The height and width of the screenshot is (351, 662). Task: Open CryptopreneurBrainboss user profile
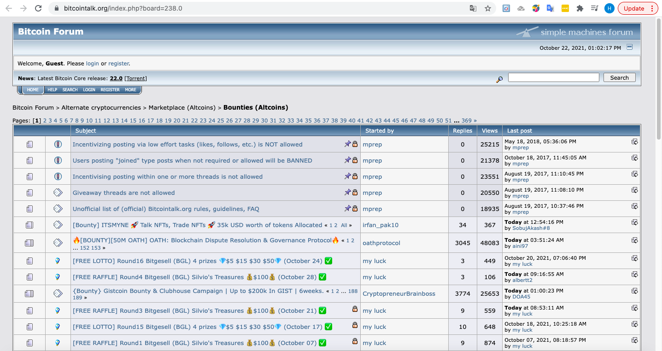(399, 293)
